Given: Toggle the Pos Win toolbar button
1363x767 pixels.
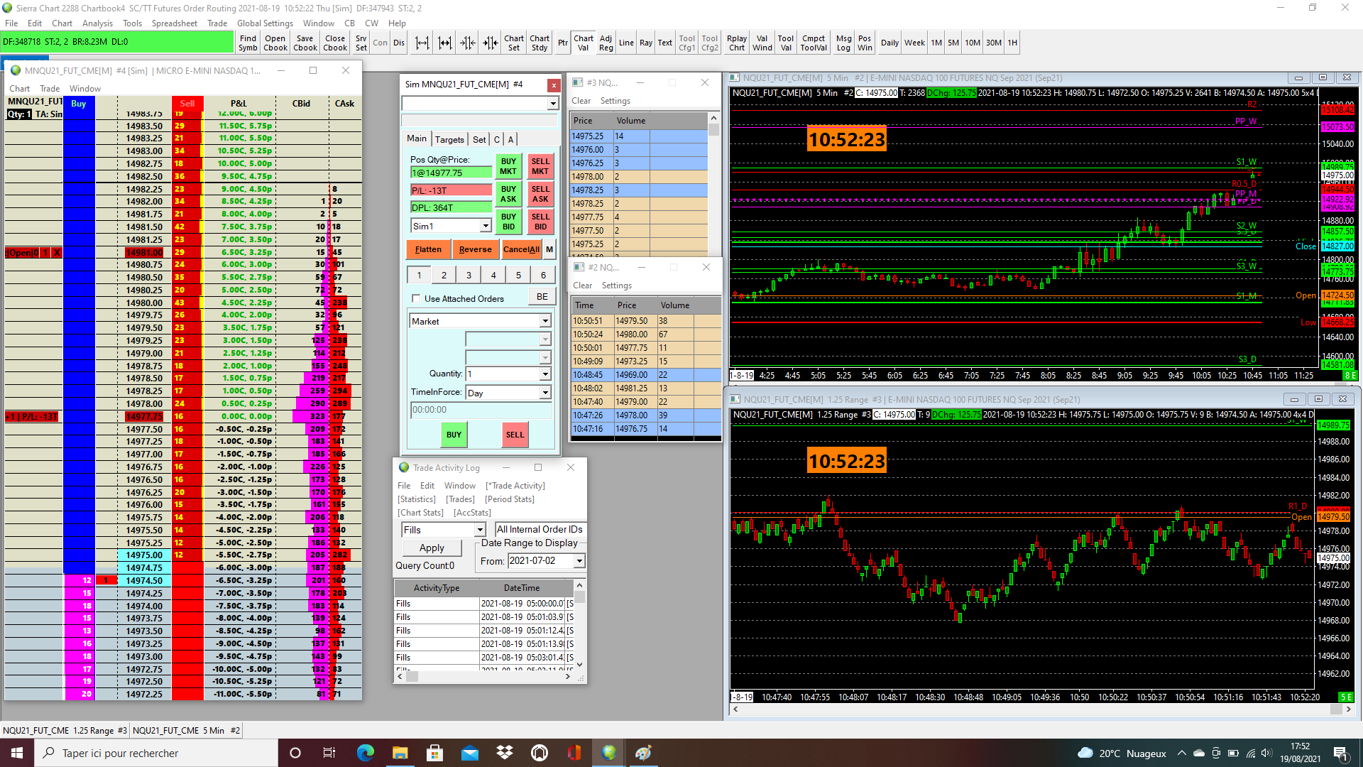Looking at the screenshot, I should 865,43.
